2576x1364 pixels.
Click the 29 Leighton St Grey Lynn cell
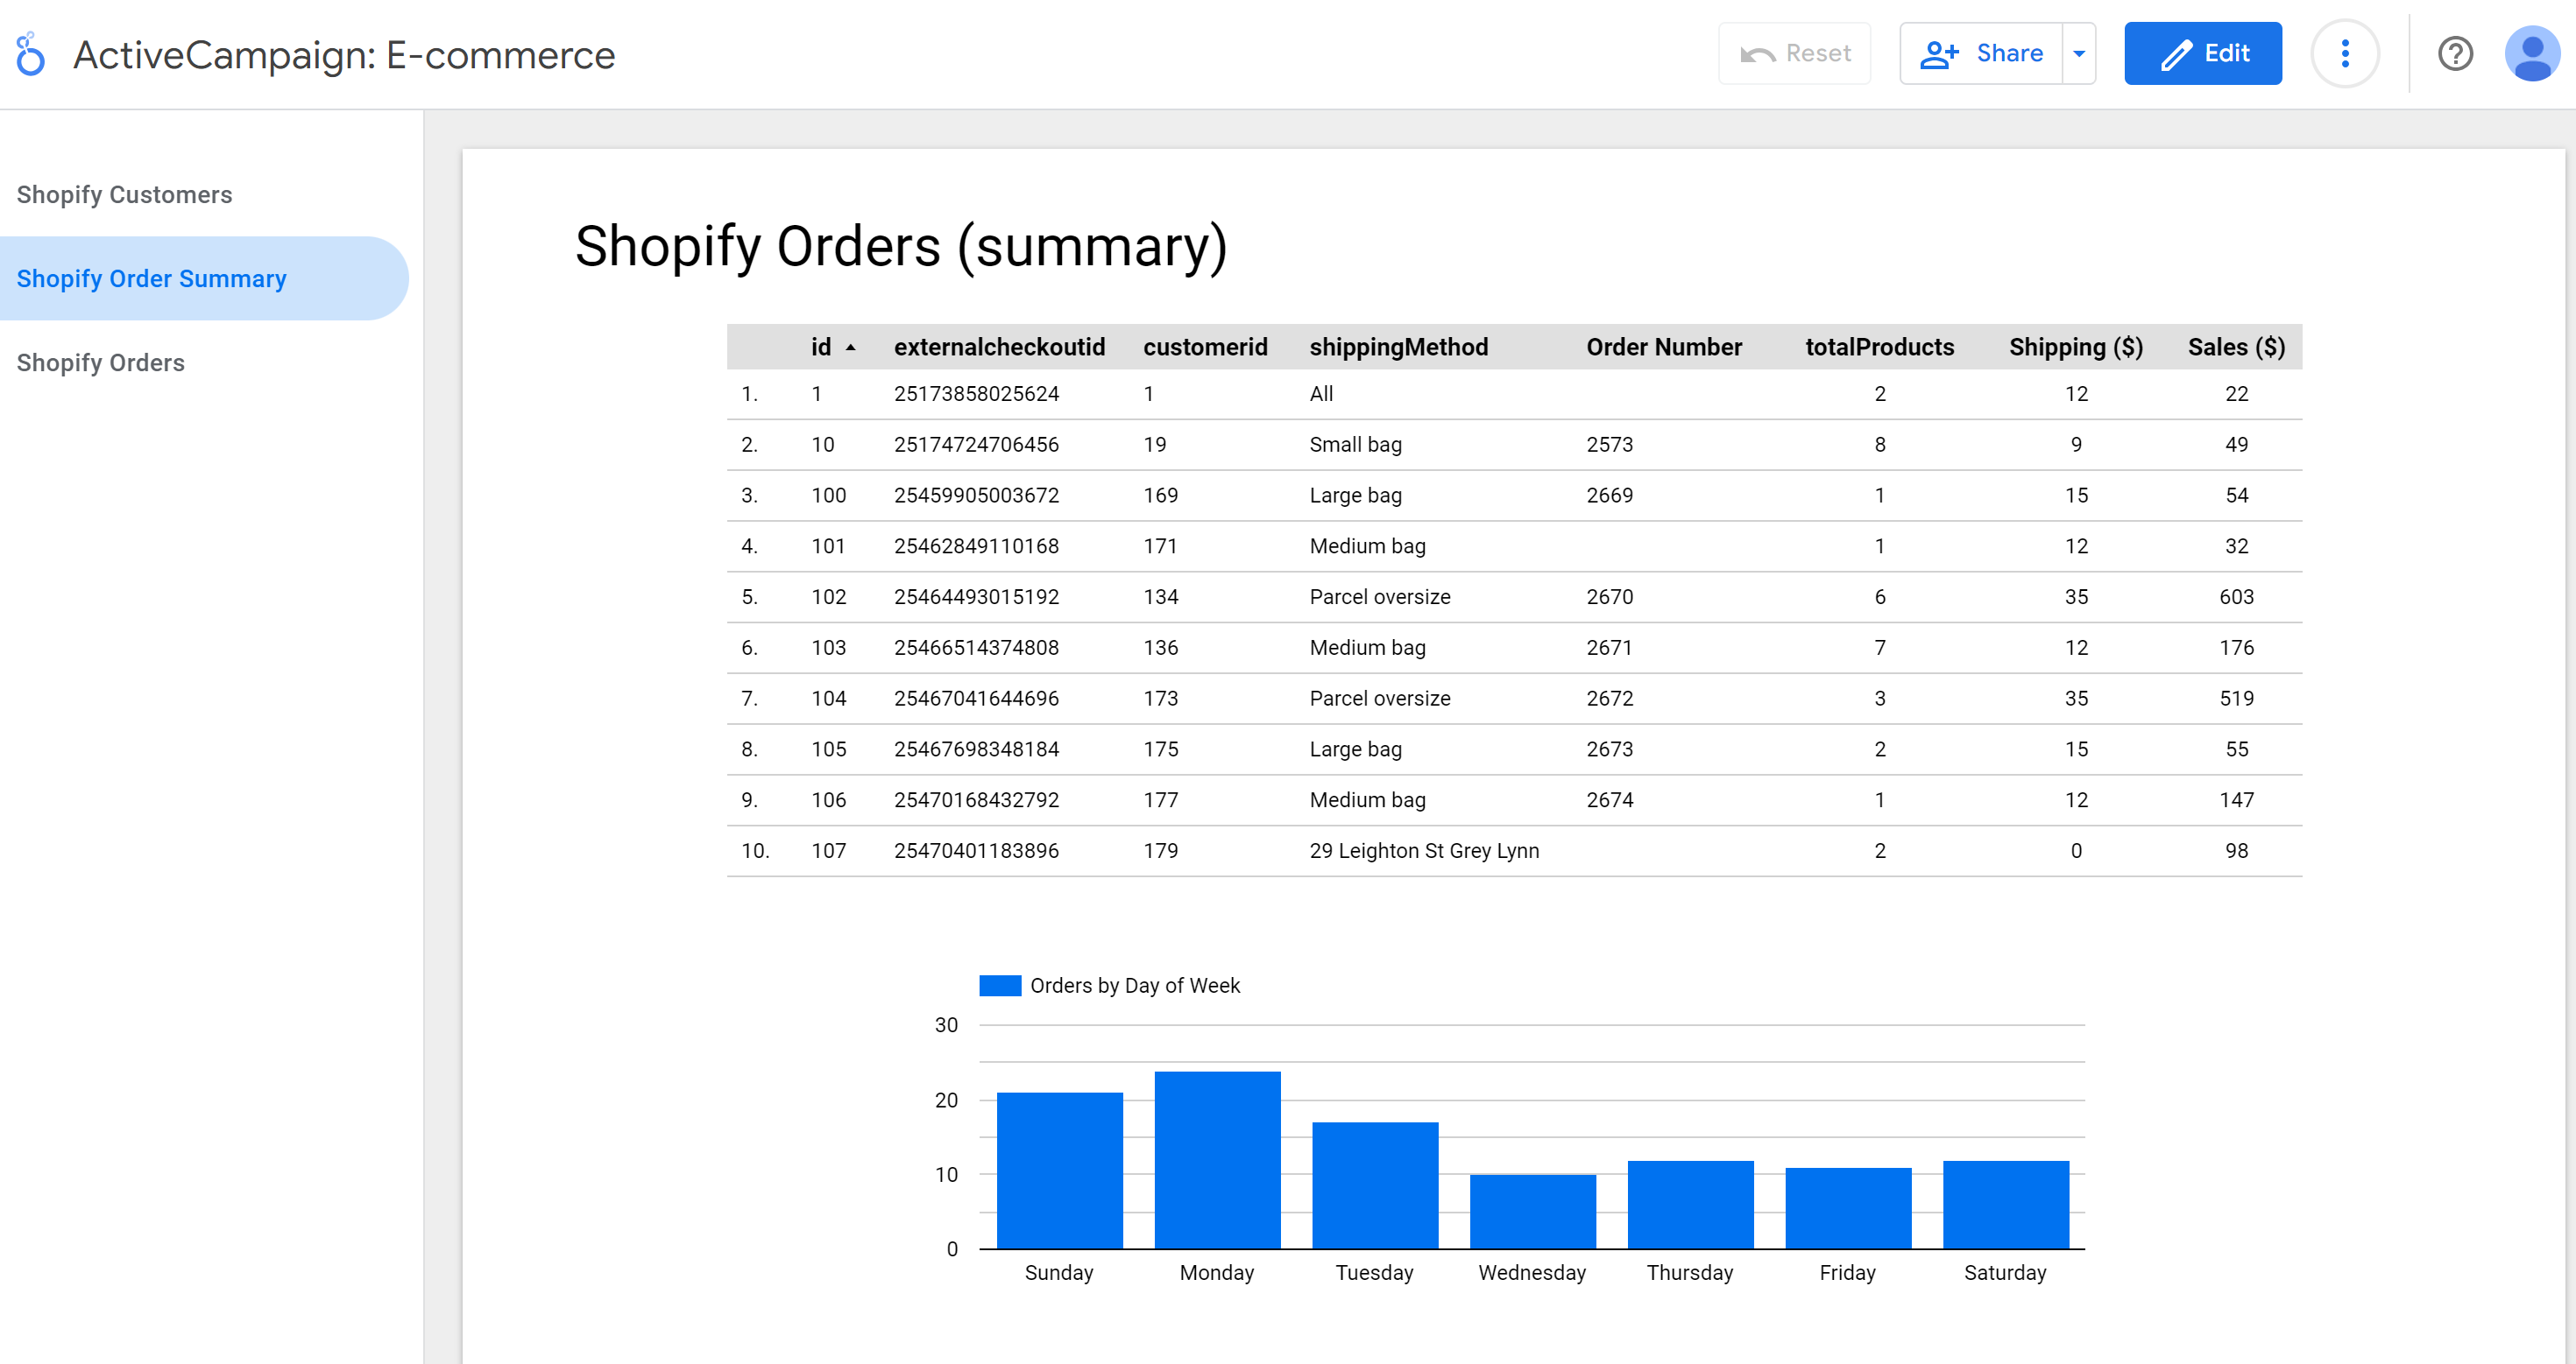point(1424,851)
